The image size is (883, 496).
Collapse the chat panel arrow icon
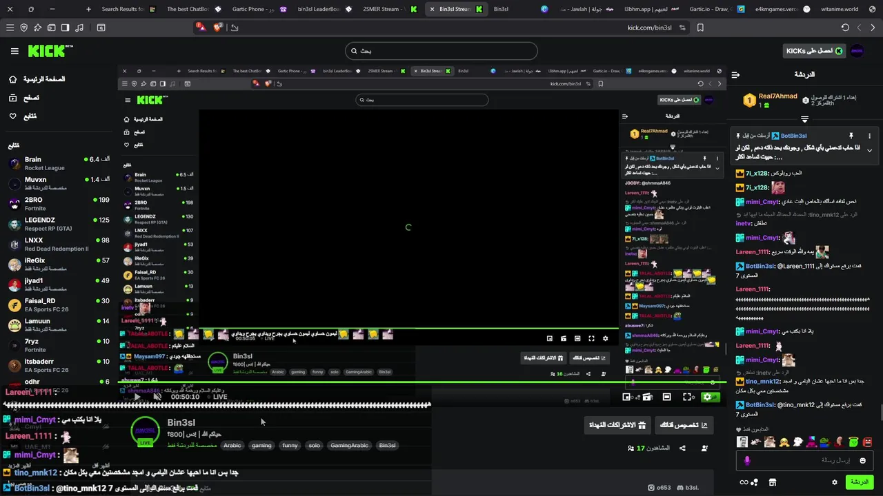pos(735,74)
